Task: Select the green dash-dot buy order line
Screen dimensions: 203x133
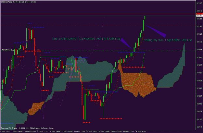Action: pos(98,51)
